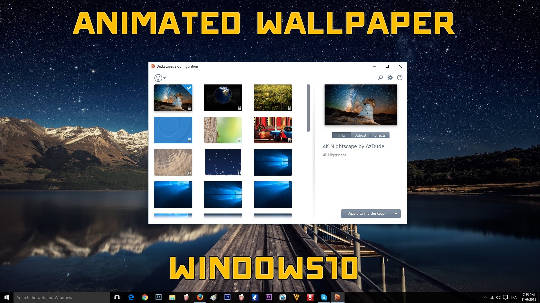Expand the view options dropdown arrow
This screenshot has width=540, height=303.
pyautogui.click(x=164, y=78)
